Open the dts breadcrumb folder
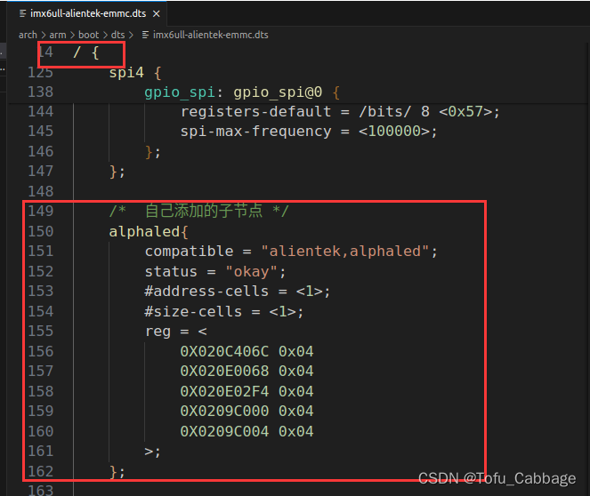590x496 pixels. tap(117, 35)
